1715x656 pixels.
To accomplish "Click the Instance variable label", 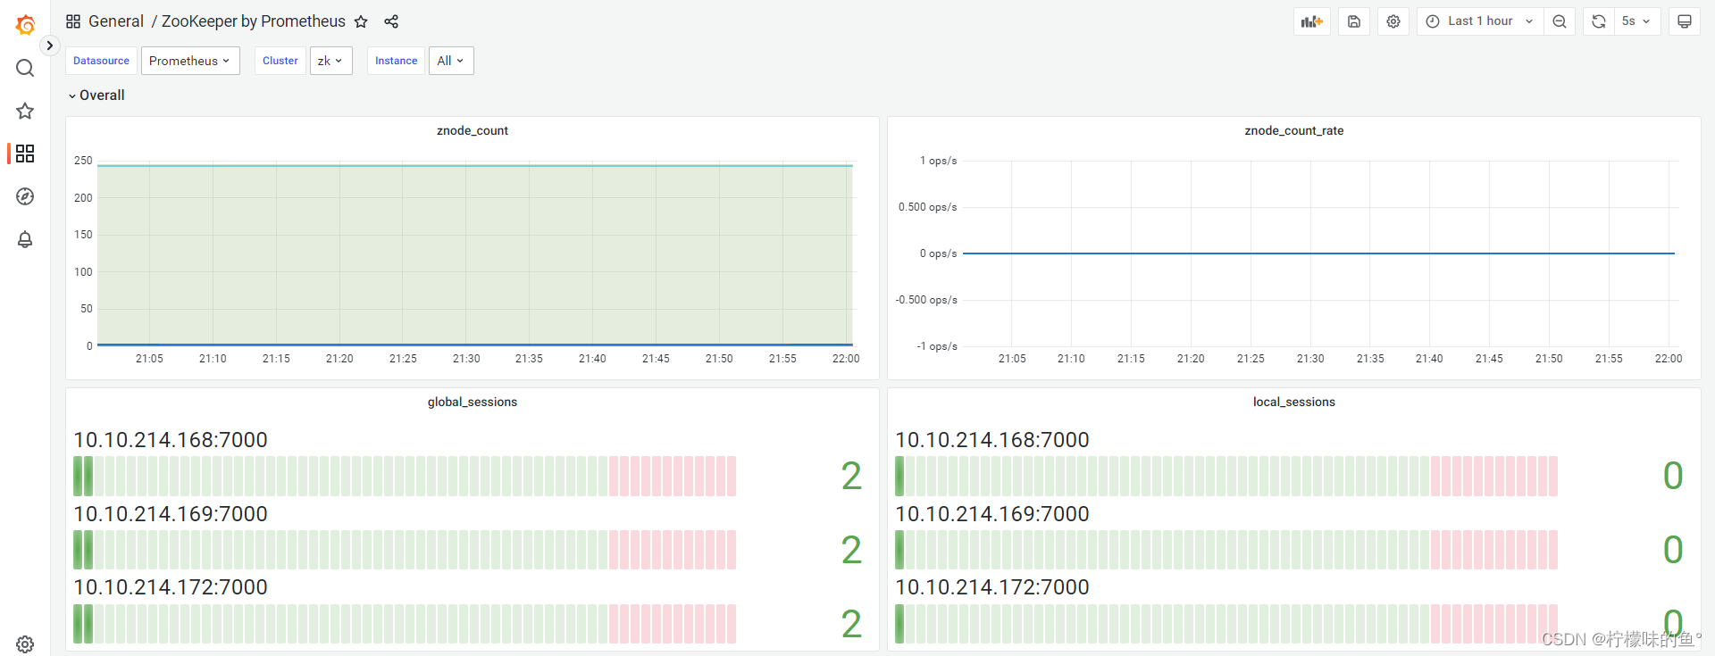I will tap(396, 61).
